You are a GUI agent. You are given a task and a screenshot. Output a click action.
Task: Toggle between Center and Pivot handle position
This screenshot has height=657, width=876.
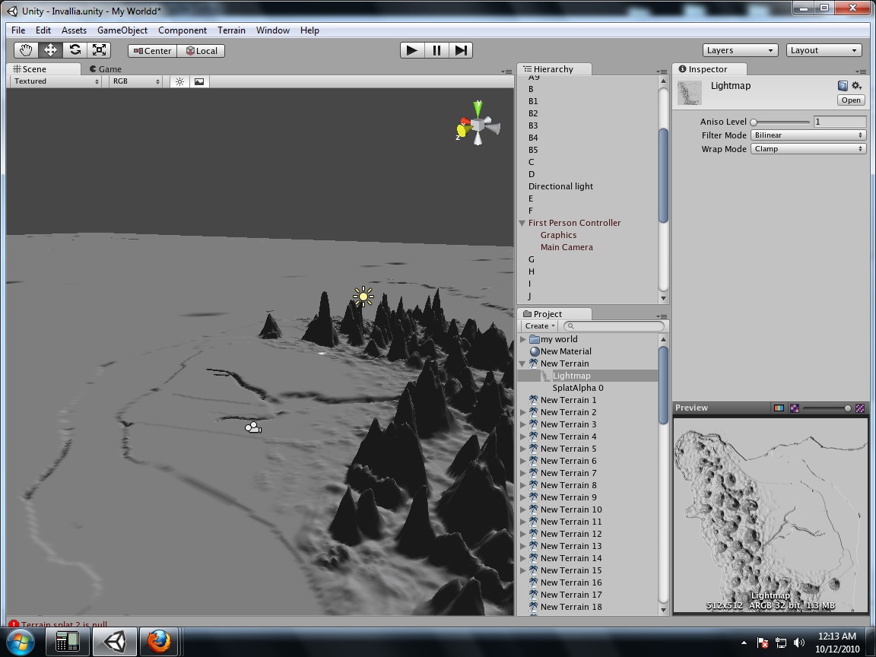click(151, 51)
